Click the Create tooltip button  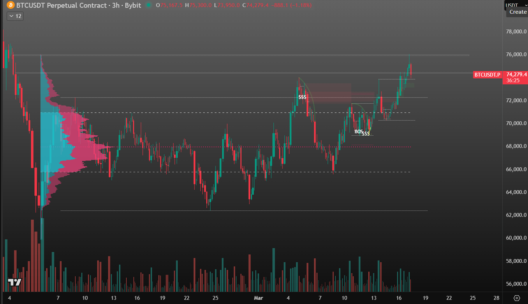(x=517, y=12)
